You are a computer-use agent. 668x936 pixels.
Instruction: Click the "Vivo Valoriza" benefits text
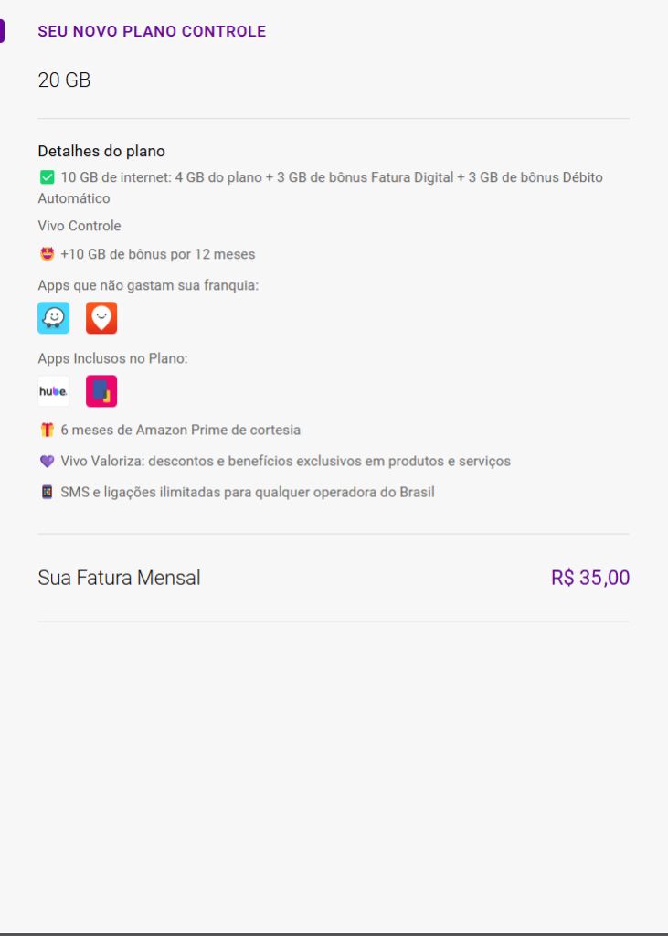(x=285, y=461)
